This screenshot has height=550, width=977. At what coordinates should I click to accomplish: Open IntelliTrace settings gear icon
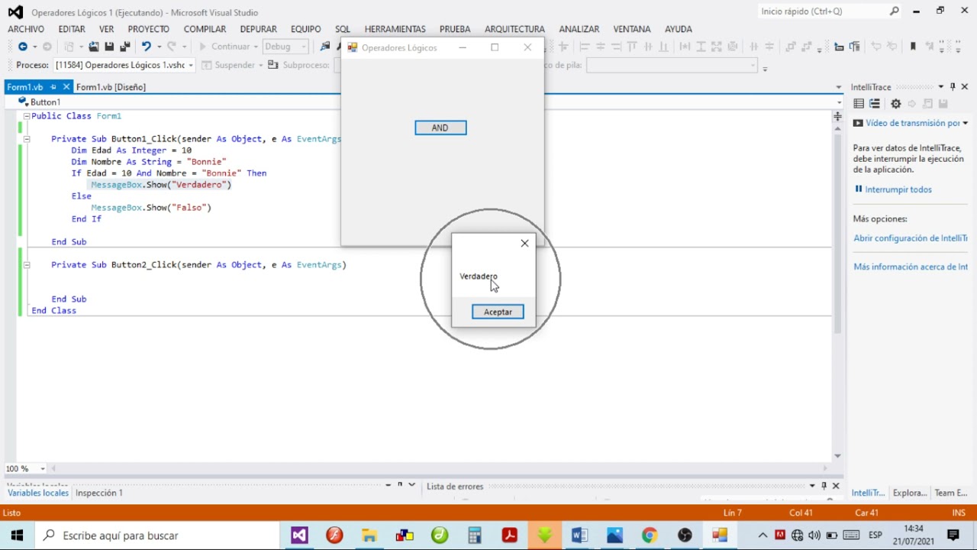click(896, 104)
